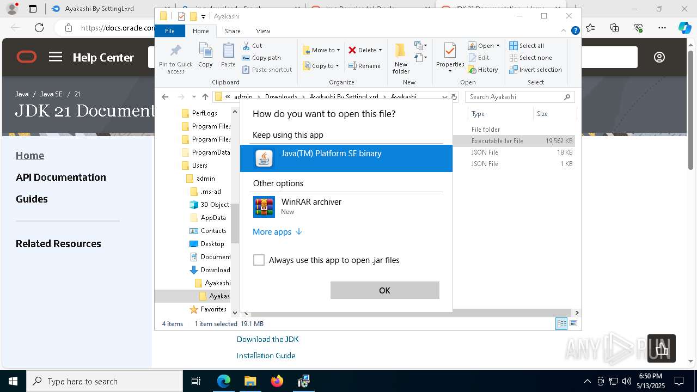Screen dimensions: 697x392
Task: Click Invert selection in the ribbon
Action: (x=535, y=70)
